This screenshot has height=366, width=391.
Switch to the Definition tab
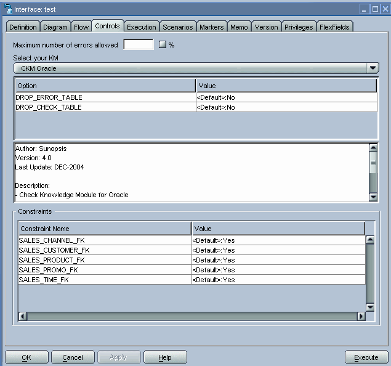click(23, 27)
